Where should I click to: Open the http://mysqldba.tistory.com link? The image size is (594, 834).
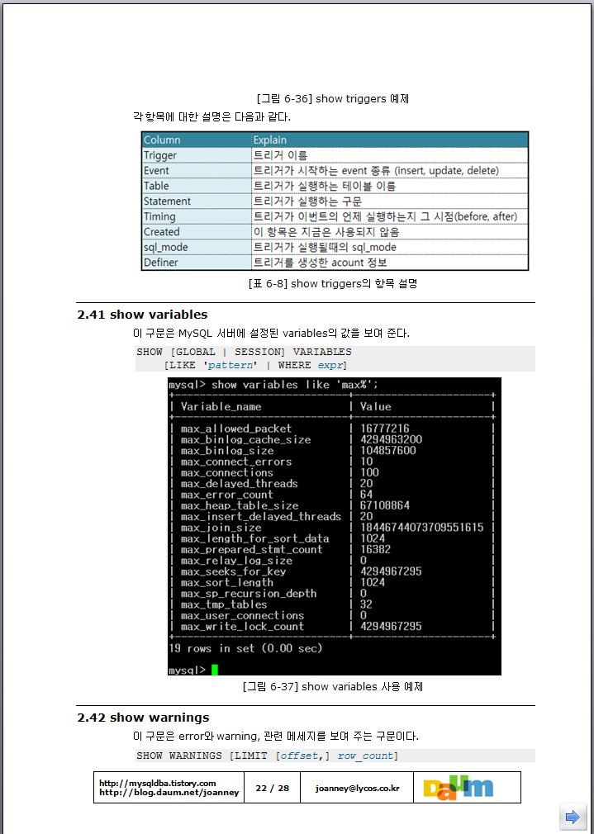(158, 783)
